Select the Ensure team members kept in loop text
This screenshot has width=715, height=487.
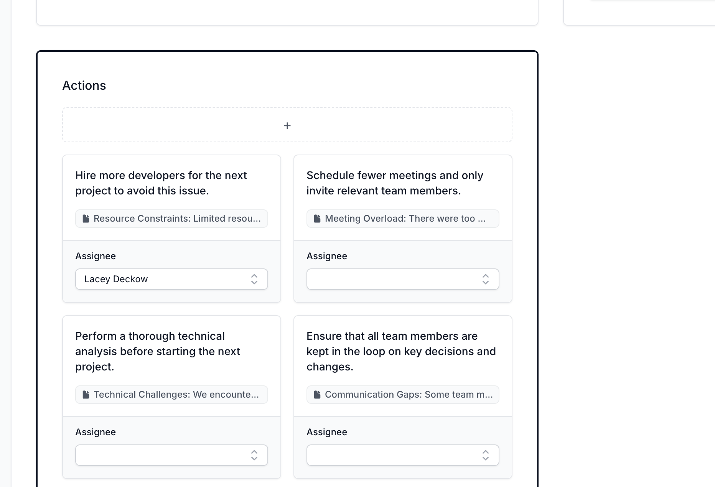(x=401, y=351)
